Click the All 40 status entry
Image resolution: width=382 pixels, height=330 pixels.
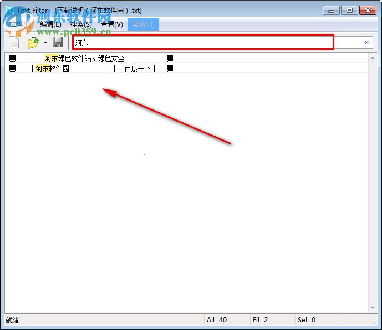point(217,320)
